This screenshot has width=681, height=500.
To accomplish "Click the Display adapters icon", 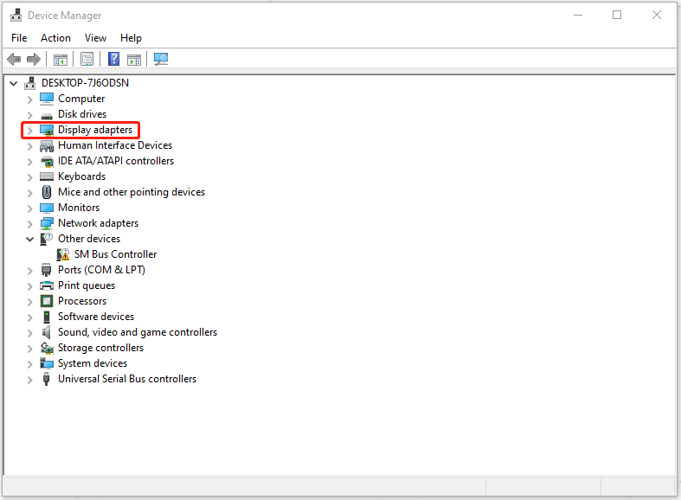I will coord(47,130).
